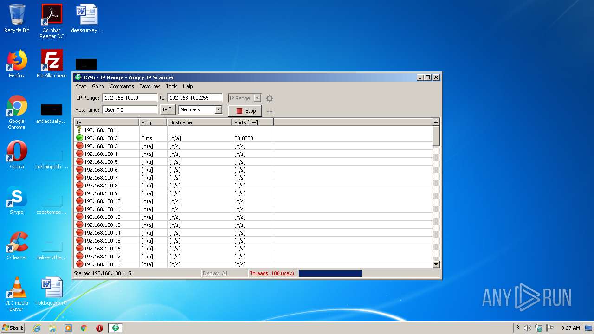Image resolution: width=594 pixels, height=334 pixels.
Task: Open the Help menu
Action: [x=188, y=86]
